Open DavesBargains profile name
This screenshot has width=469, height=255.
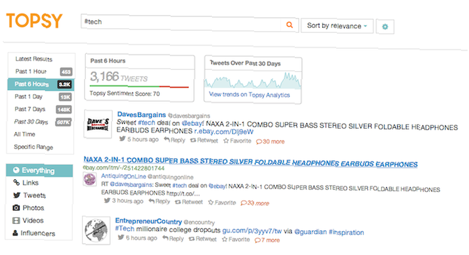[142, 115]
